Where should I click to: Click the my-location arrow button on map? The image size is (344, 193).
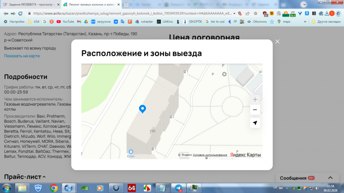pyautogui.click(x=255, y=123)
